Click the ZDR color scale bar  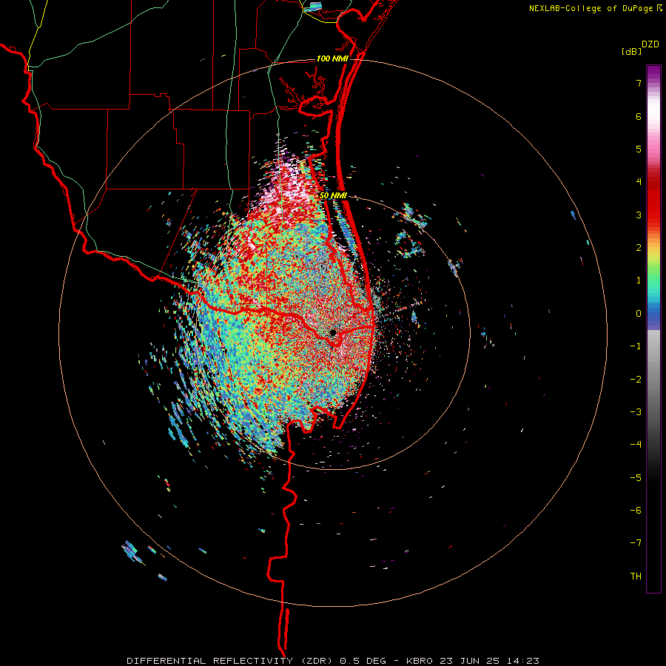[653, 329]
